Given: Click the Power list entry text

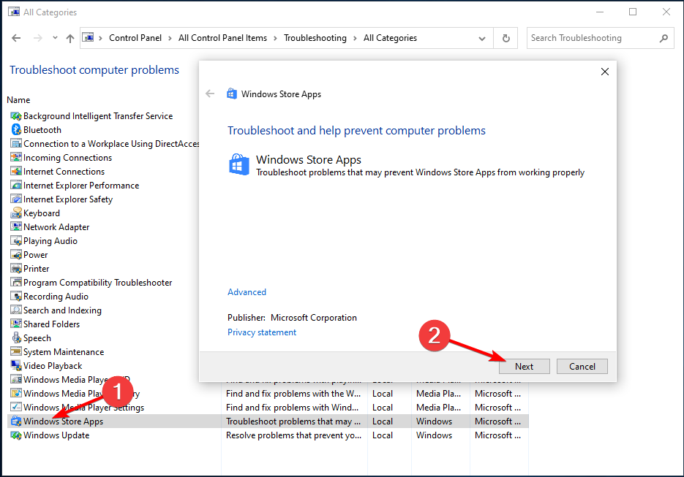Looking at the screenshot, I should click(x=35, y=255).
